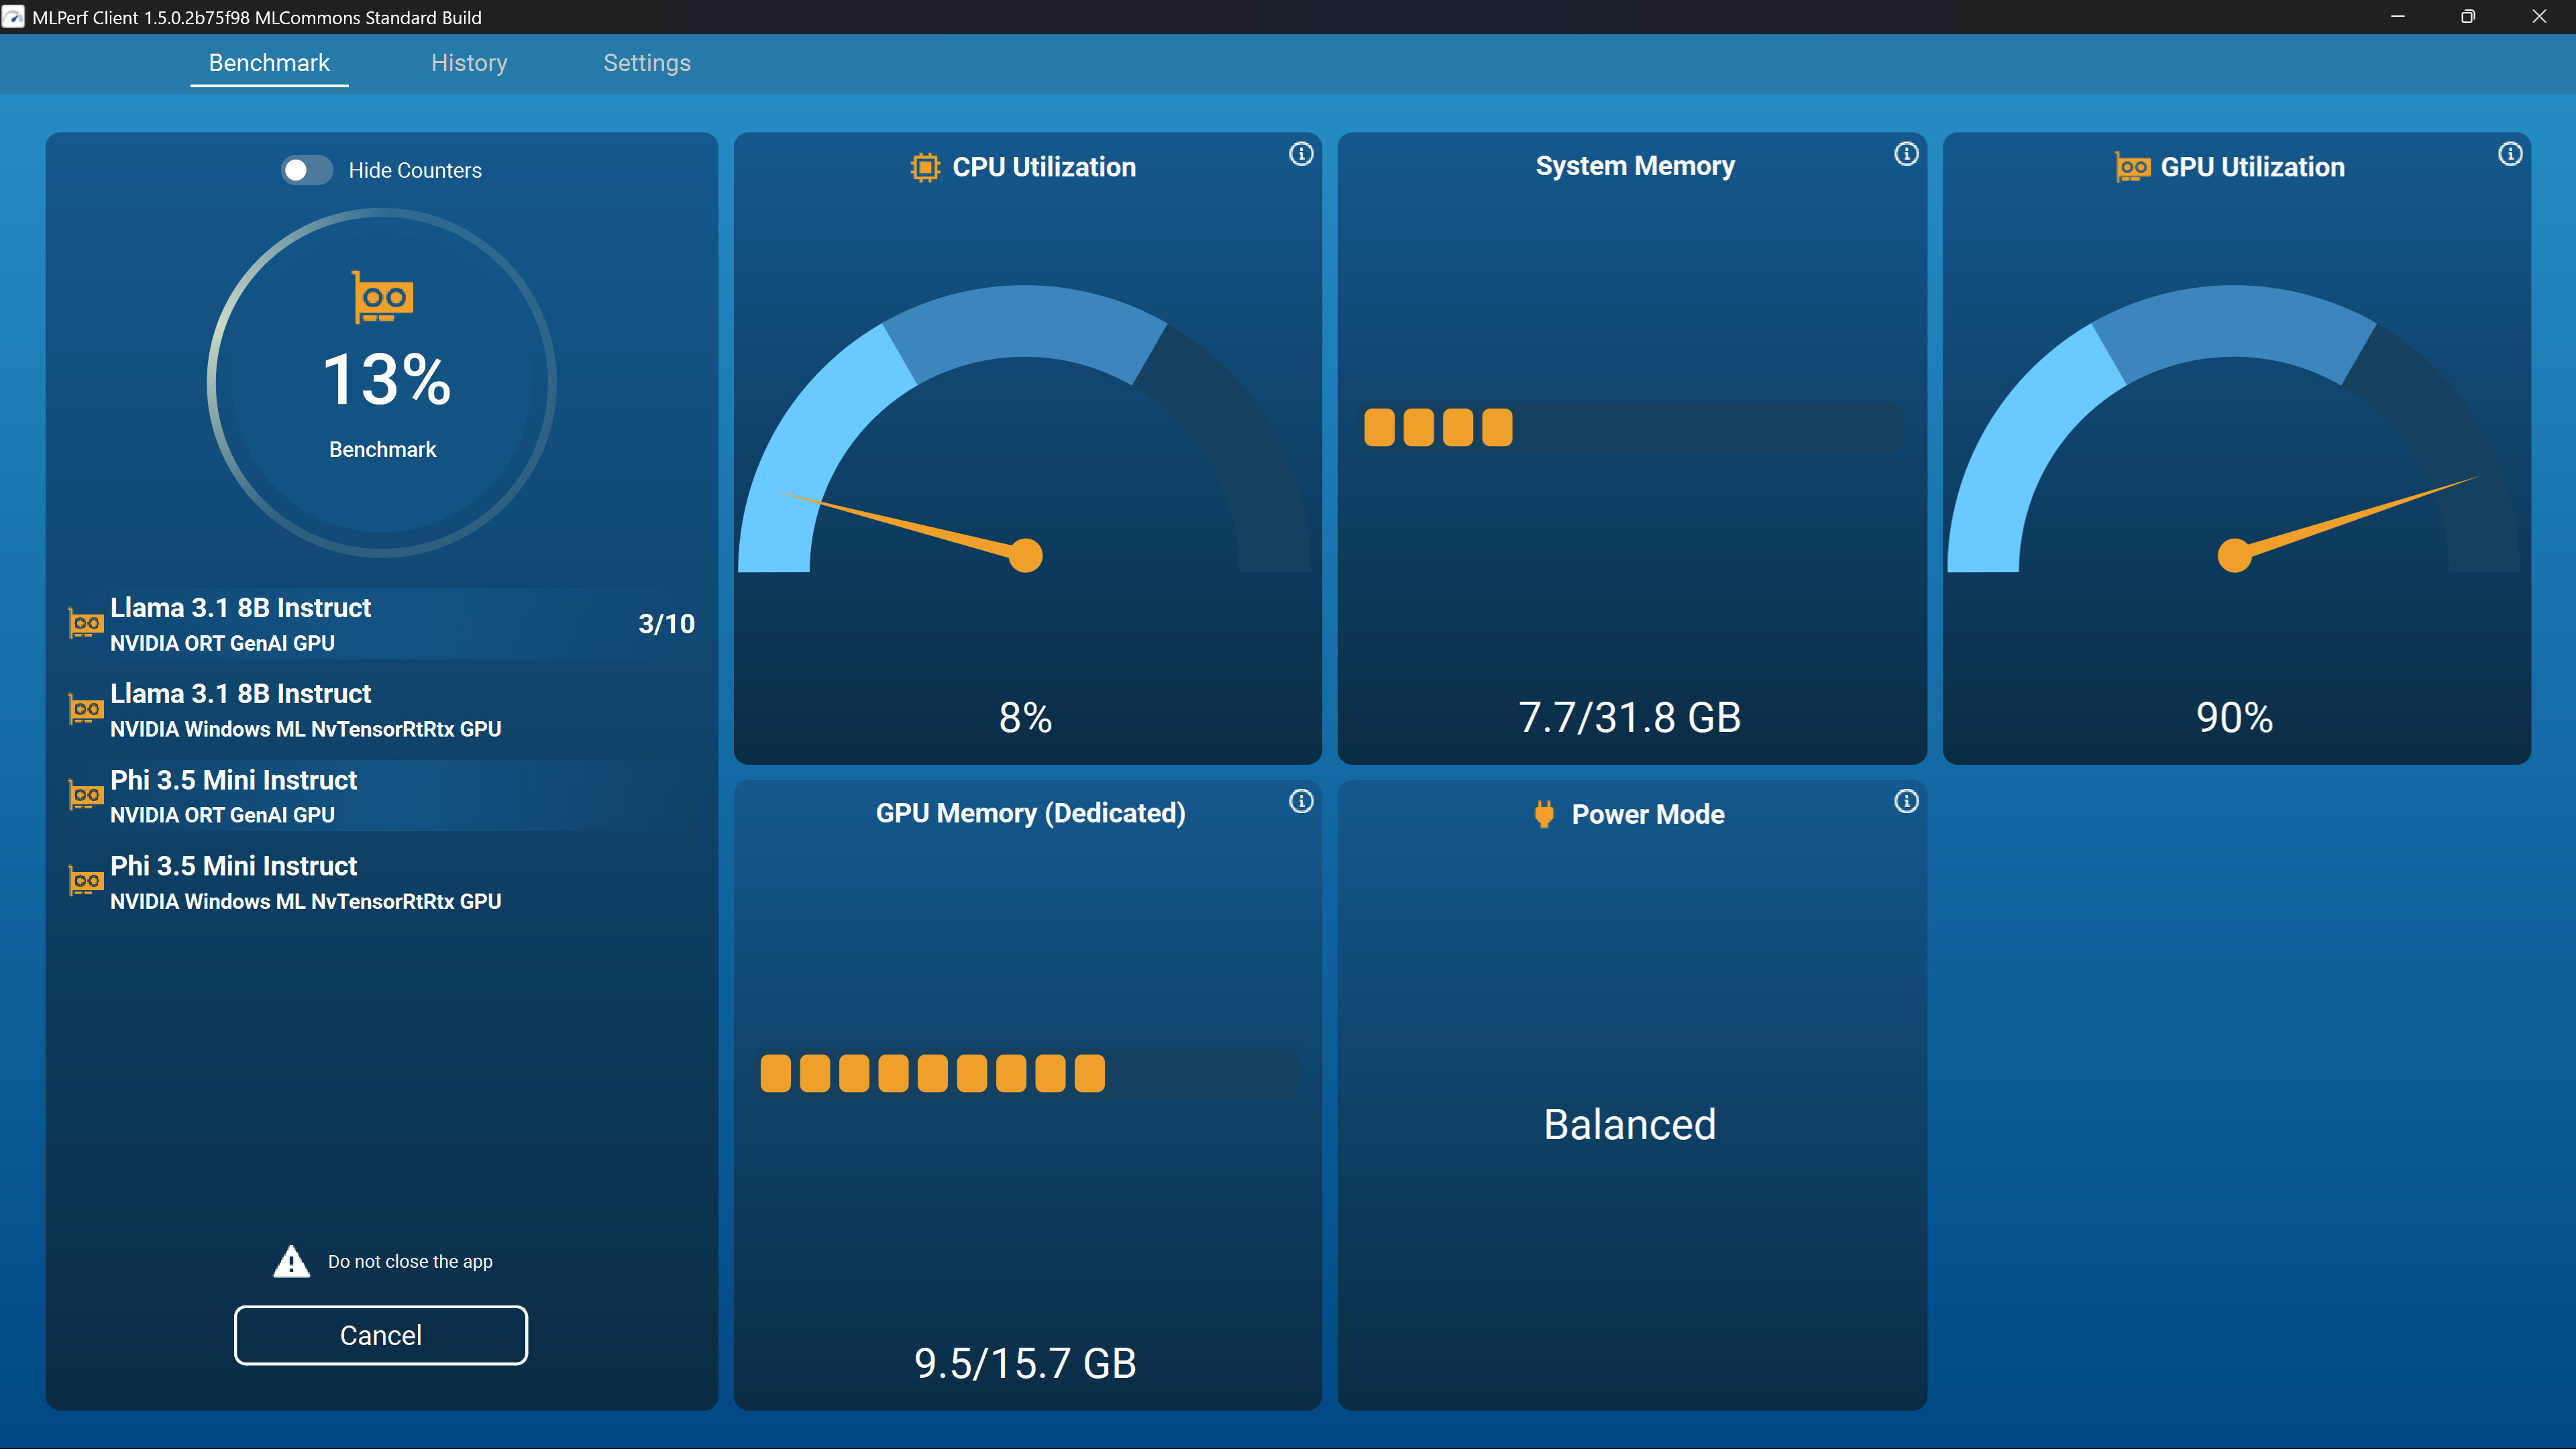Image resolution: width=2576 pixels, height=1449 pixels.
Task: Click the 90% GPU value
Action: (x=2234, y=717)
